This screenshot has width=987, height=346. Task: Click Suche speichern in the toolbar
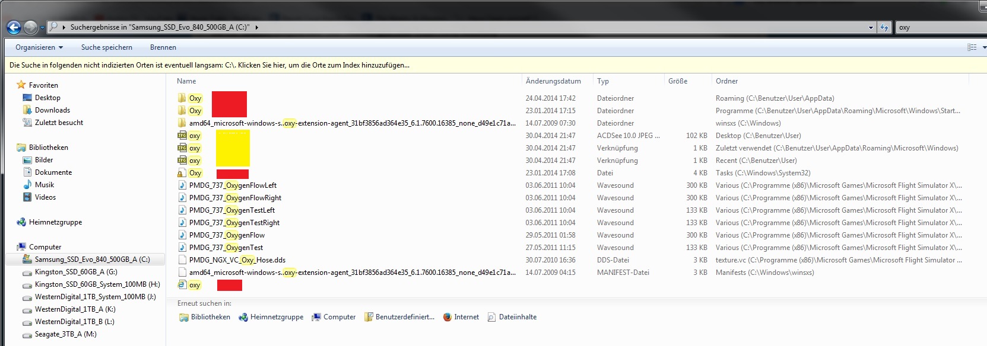pyautogui.click(x=107, y=47)
